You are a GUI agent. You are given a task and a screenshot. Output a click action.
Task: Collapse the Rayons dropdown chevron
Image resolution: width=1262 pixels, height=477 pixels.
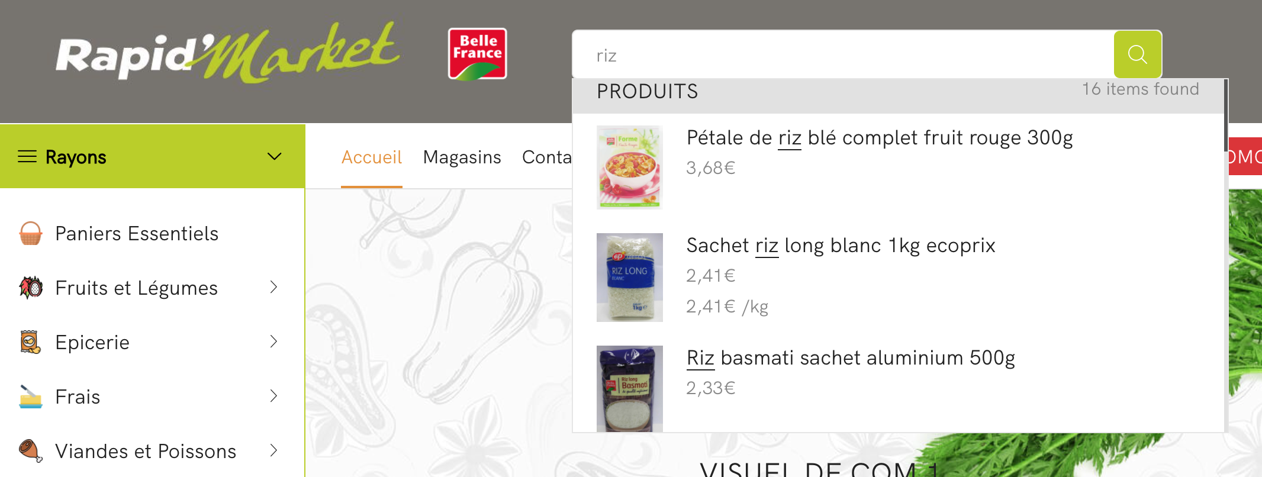274,156
